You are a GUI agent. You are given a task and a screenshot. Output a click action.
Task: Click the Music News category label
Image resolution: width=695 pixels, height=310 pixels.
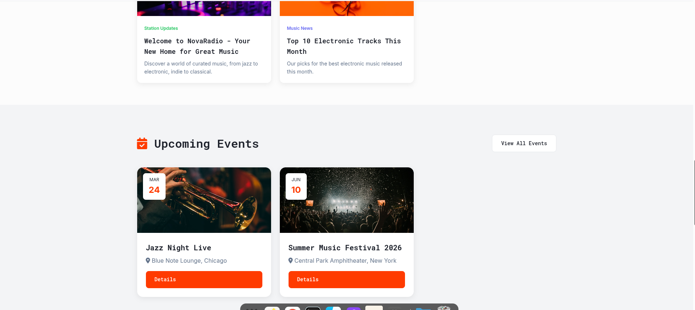299,28
